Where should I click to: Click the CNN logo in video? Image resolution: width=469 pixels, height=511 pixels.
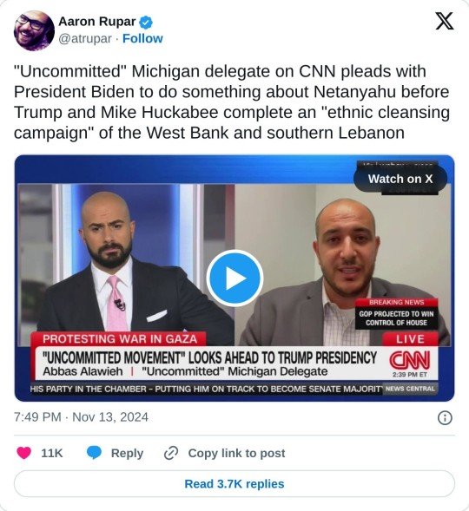[x=410, y=360]
